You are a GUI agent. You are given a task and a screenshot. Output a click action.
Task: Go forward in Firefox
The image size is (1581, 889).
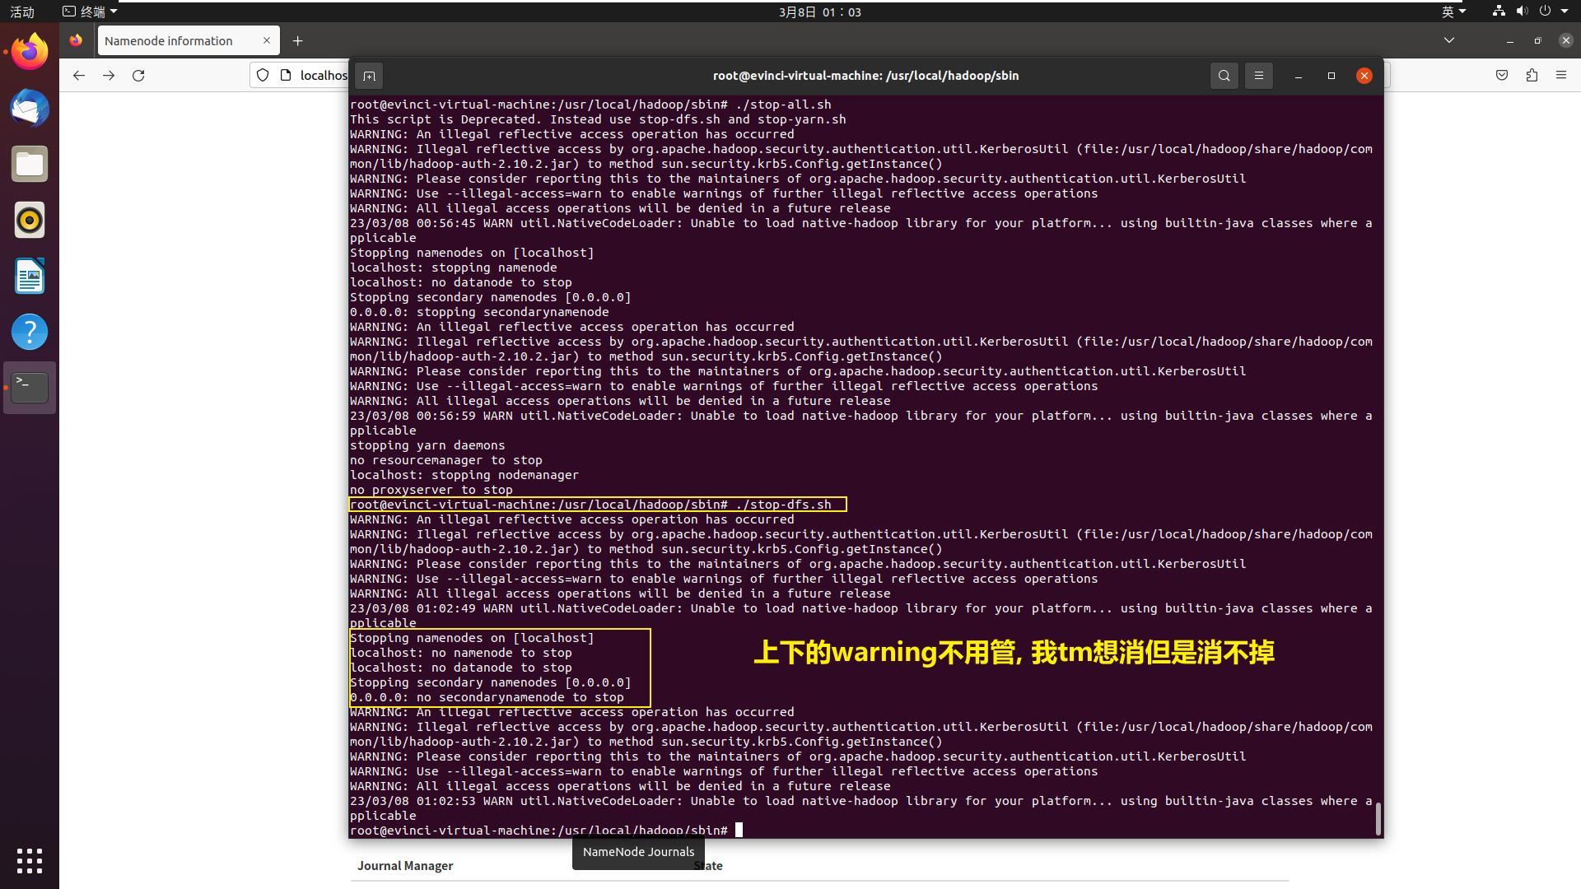tap(109, 75)
